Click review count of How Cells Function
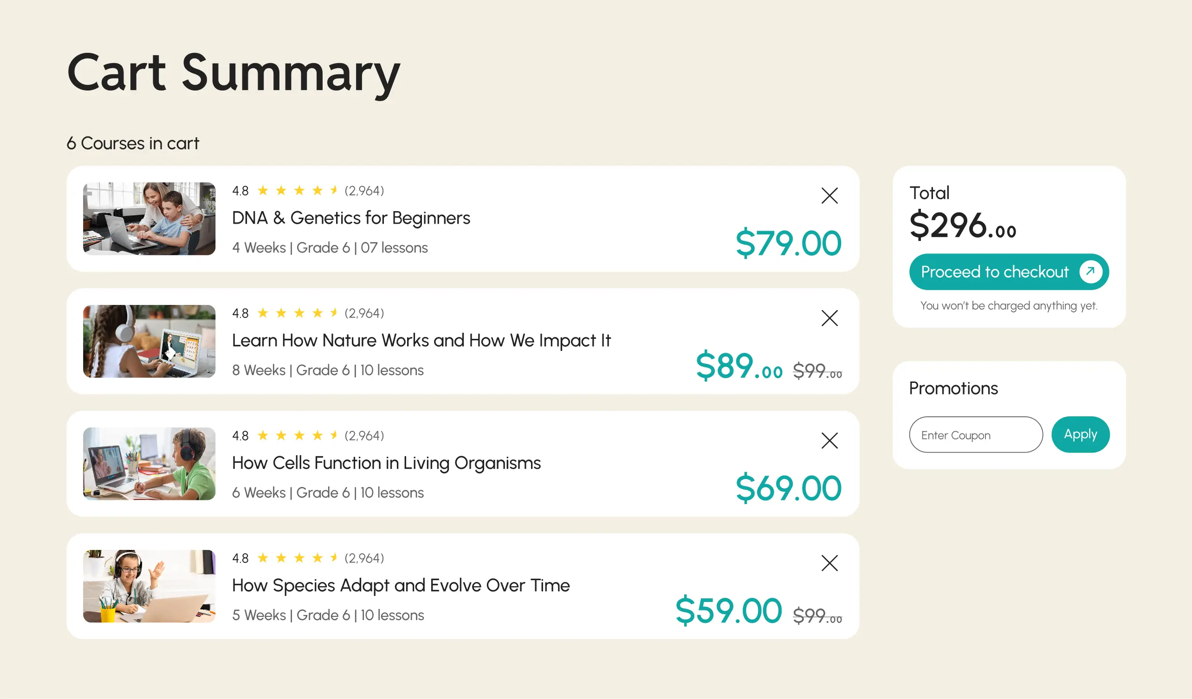 364,435
